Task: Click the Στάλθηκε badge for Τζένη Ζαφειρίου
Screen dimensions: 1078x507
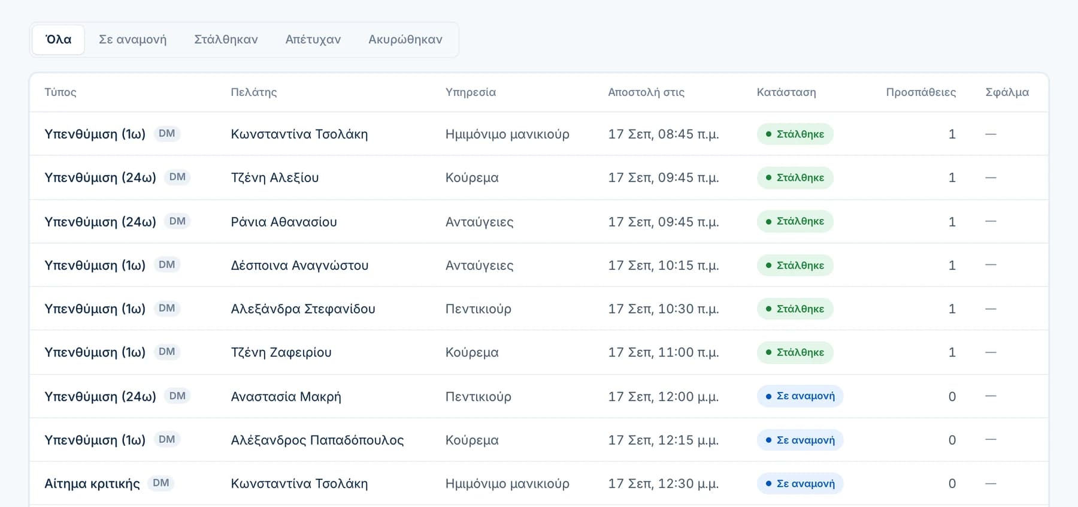Action: click(x=795, y=352)
